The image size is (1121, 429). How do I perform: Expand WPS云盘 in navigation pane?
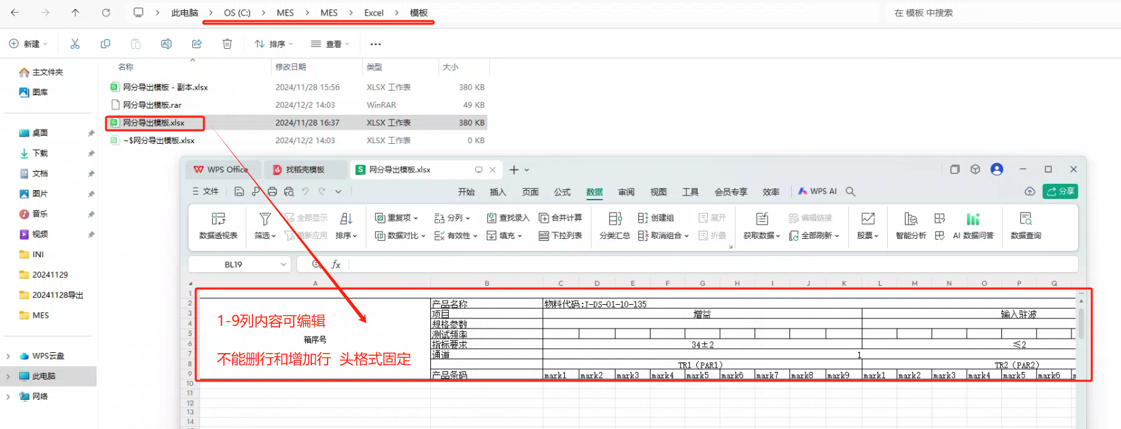(x=8, y=356)
